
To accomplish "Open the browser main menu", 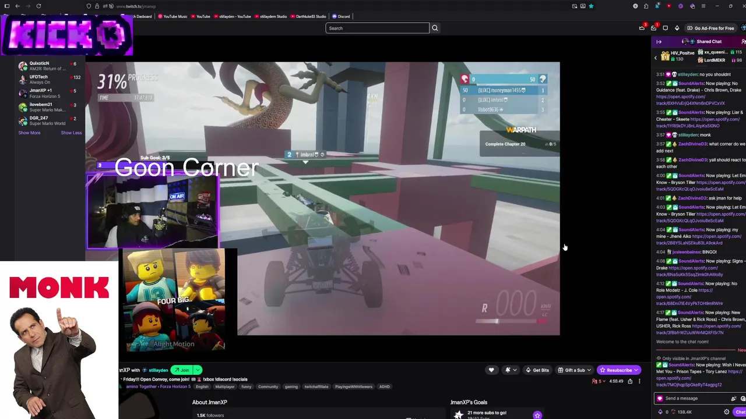I will pos(703,6).
